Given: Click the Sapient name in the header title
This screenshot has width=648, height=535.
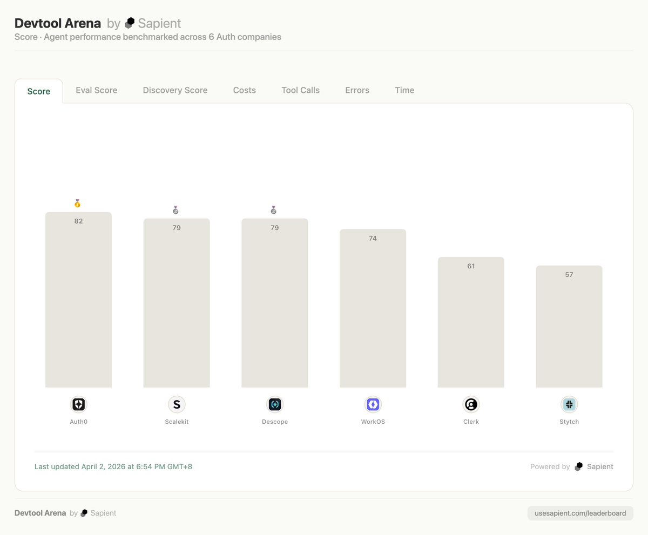Looking at the screenshot, I should coord(159,23).
